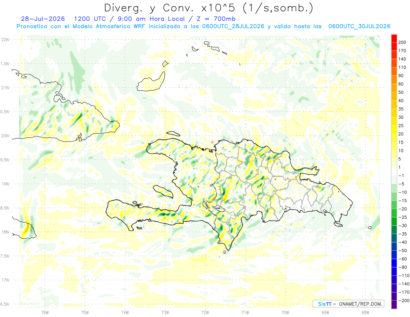Image resolution: width=410 pixels, height=317 pixels.
Task: Click the colorbar value '60' (positive)
Action: (401, 84)
